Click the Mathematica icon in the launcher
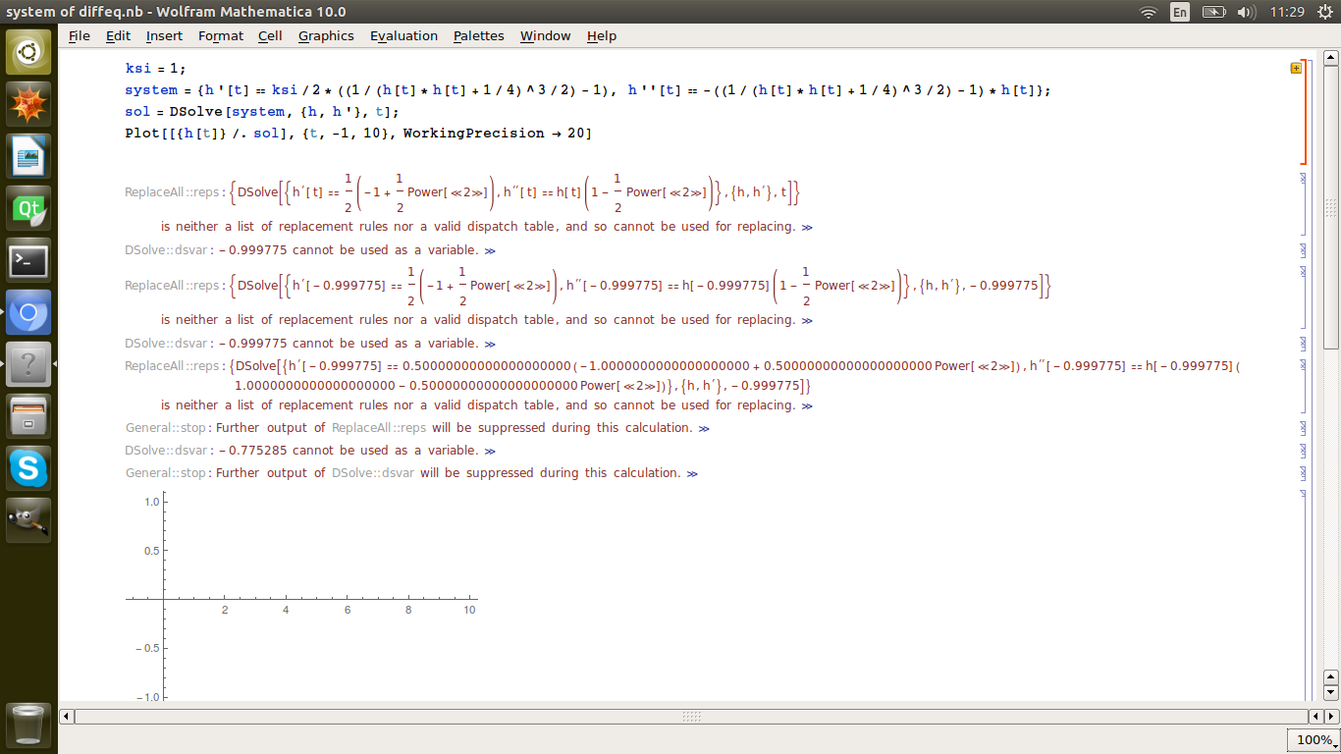 click(x=28, y=104)
